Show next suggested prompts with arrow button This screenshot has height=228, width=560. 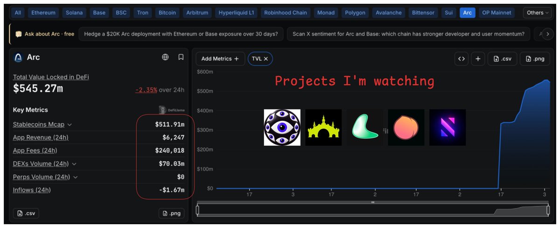[x=548, y=34]
